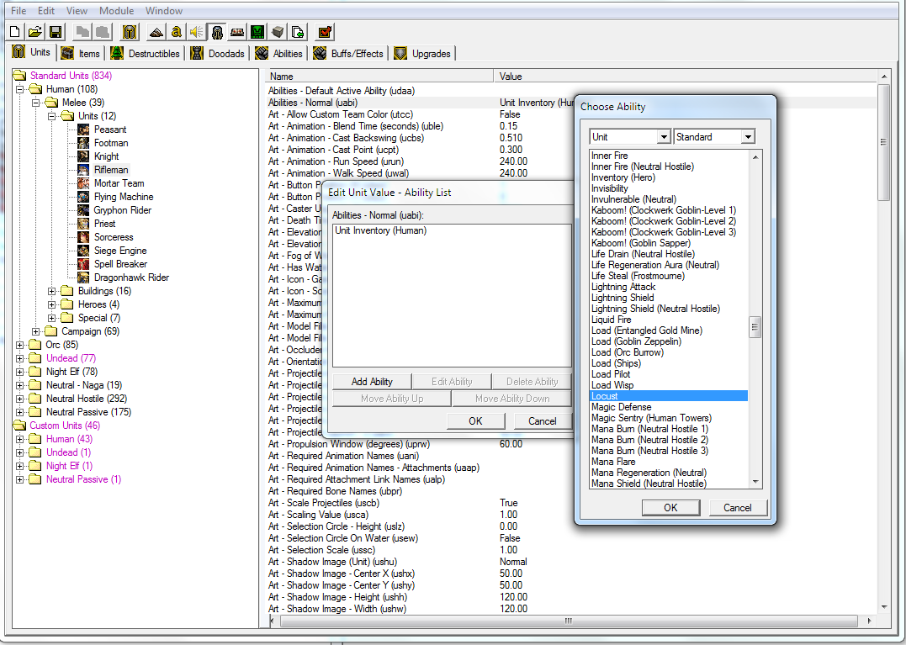Collapse the Melee (39) tree node
The height and width of the screenshot is (645, 906).
pyautogui.click(x=36, y=103)
